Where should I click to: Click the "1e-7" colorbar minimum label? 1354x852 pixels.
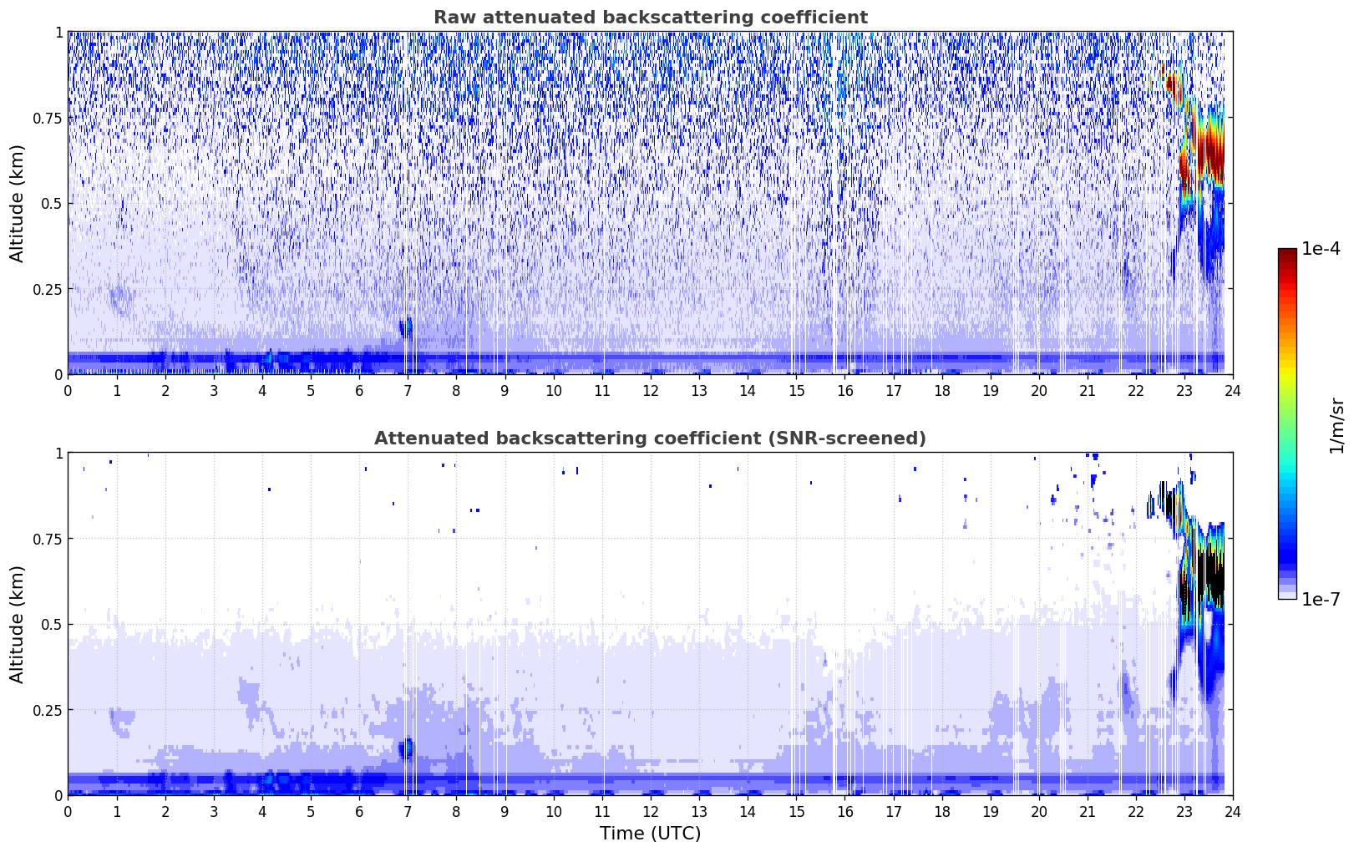(x=1321, y=600)
